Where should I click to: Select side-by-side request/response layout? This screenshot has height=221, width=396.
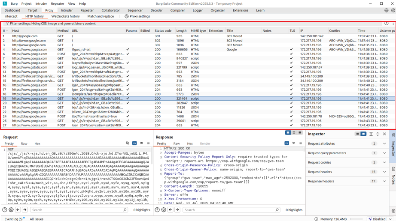point(288,133)
